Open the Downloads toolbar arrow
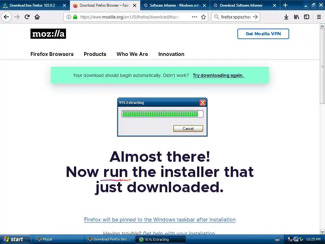Image resolution: width=325 pixels, height=244 pixels. coord(286,17)
